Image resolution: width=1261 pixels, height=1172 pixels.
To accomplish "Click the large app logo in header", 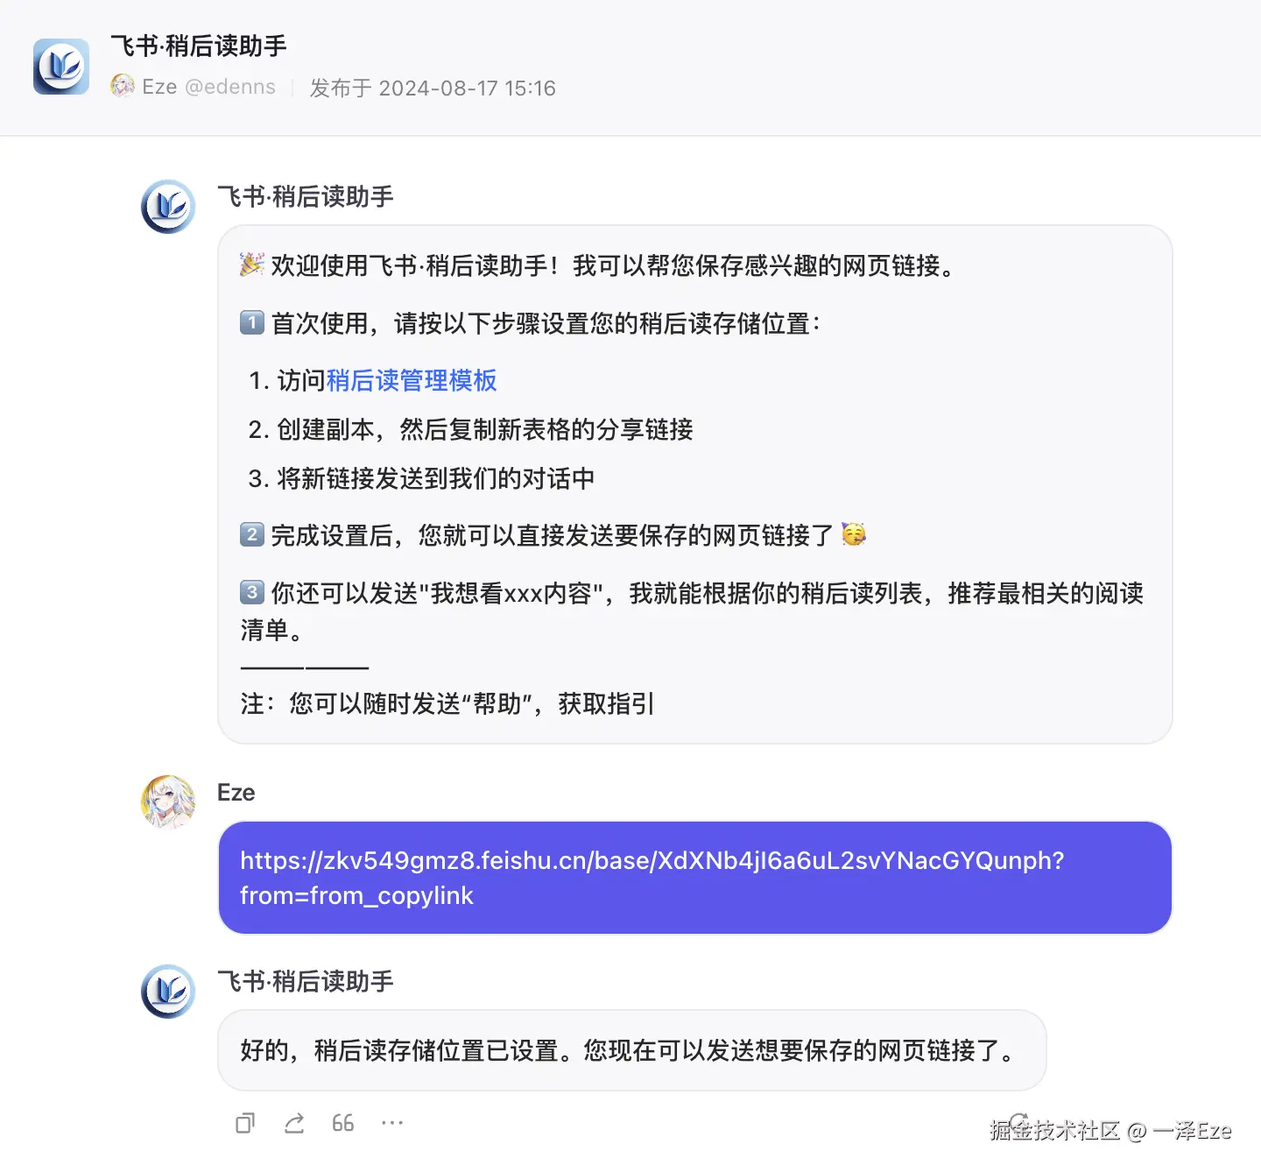I will (61, 67).
